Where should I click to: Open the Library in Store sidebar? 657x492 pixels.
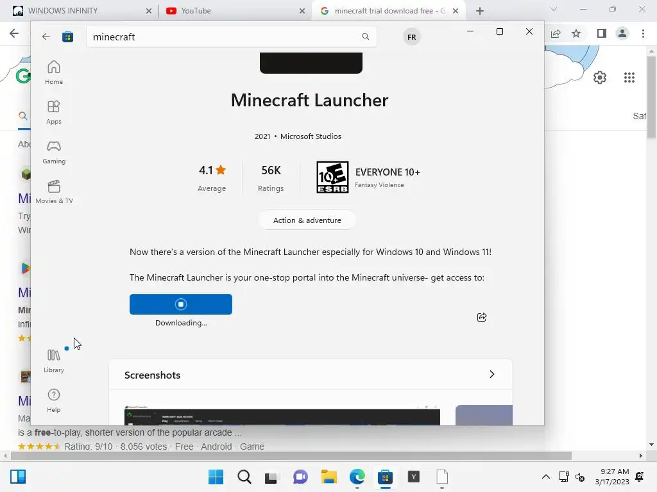point(54,361)
